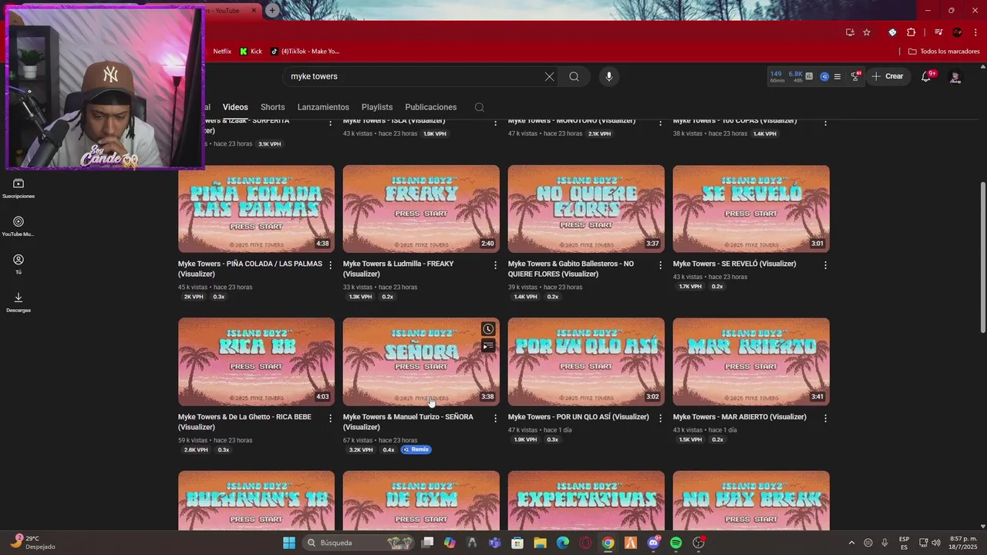Open the NO QUIERE FLORES thumbnail
The height and width of the screenshot is (555, 987).
click(x=586, y=209)
